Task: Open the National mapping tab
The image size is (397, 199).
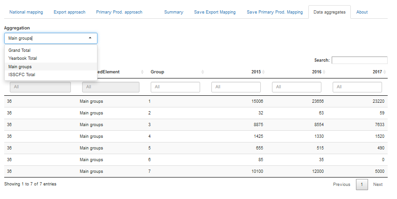Action: 26,12
